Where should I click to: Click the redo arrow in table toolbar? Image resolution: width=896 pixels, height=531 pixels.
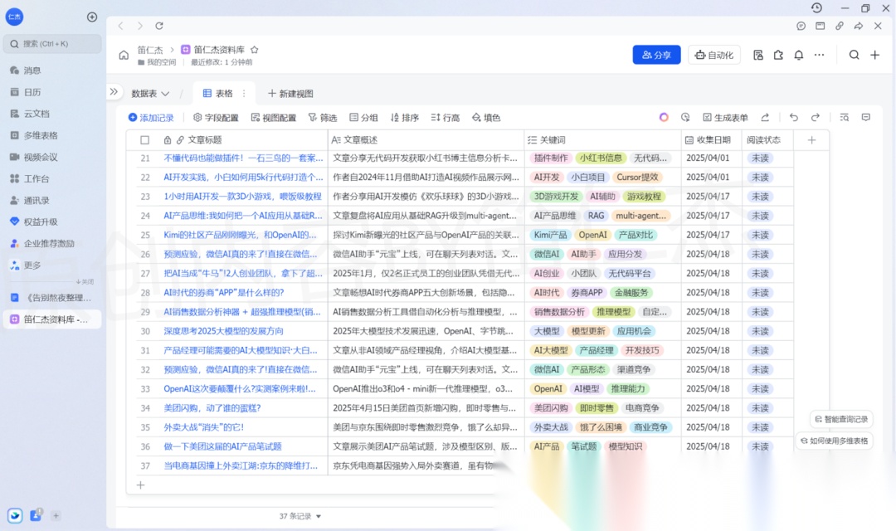coord(816,117)
